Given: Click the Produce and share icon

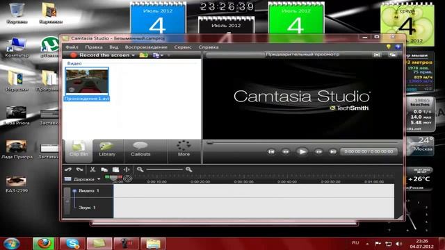Looking at the screenshot, I should click(156, 56).
